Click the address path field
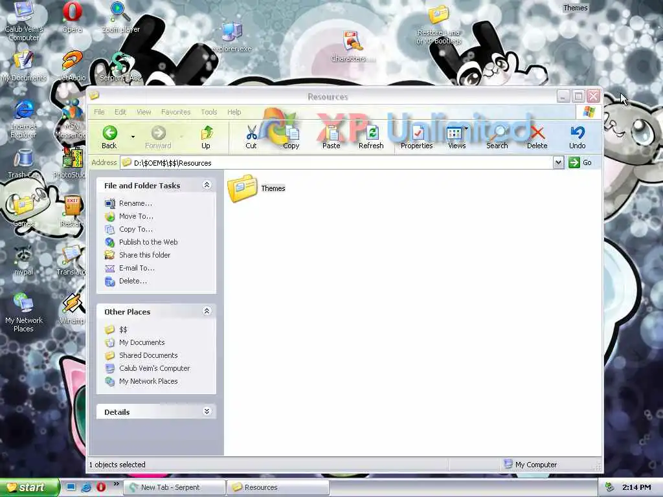Screen dimensions: 663x497 pyautogui.click(x=337, y=162)
